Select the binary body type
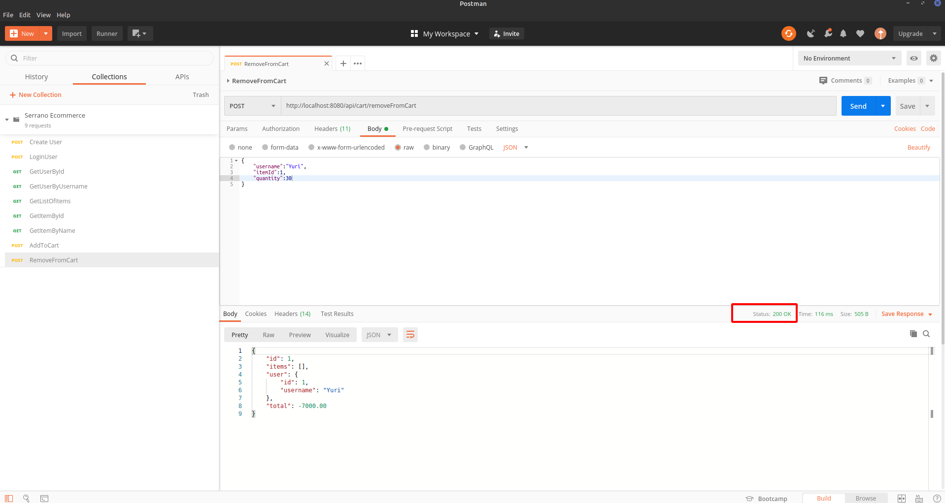The width and height of the screenshot is (945, 503). coord(427,147)
